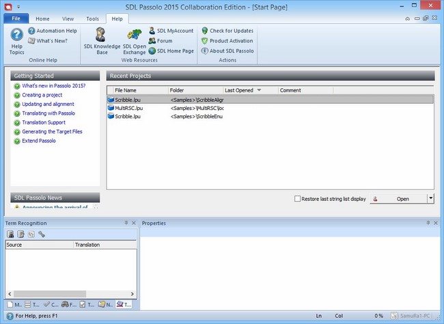Open the Creating a project link
The height and width of the screenshot is (324, 444).
click(42, 95)
